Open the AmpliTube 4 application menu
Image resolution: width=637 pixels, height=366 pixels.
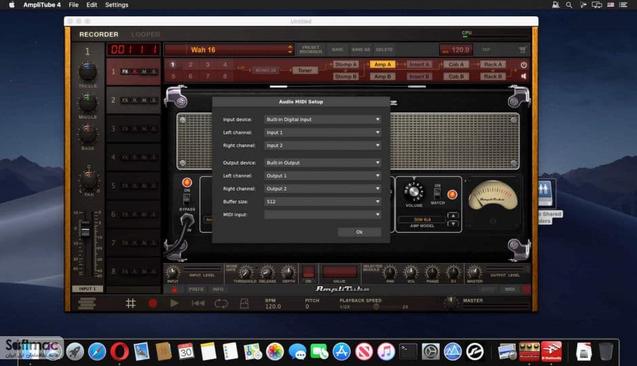pos(42,5)
